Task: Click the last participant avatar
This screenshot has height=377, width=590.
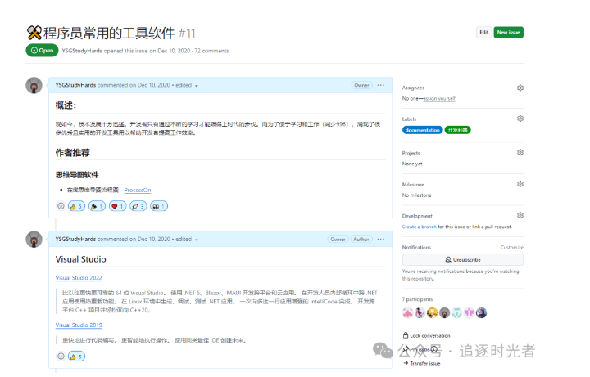Action: click(x=481, y=312)
